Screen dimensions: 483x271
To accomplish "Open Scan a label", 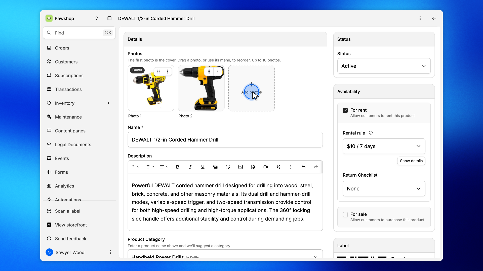I will click(79, 211).
